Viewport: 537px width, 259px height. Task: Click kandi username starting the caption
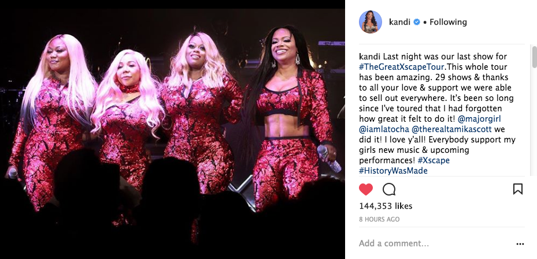(x=368, y=57)
